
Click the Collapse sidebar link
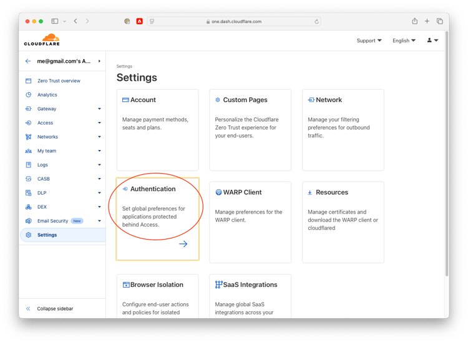point(55,309)
